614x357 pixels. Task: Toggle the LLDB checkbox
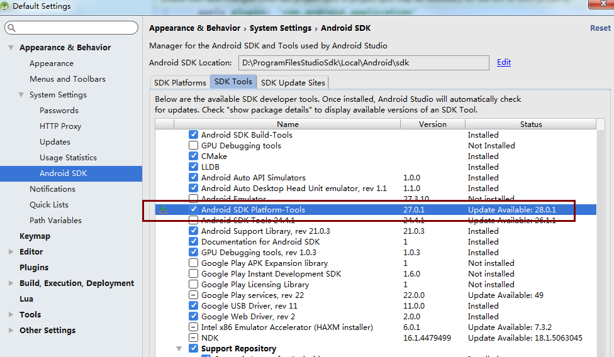click(x=193, y=167)
